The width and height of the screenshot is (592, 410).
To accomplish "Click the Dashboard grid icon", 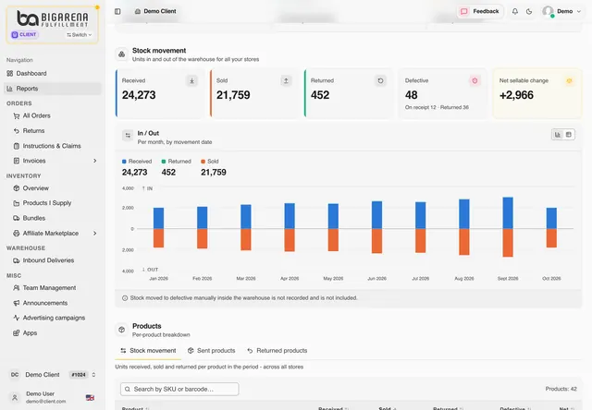I will 10,74.
